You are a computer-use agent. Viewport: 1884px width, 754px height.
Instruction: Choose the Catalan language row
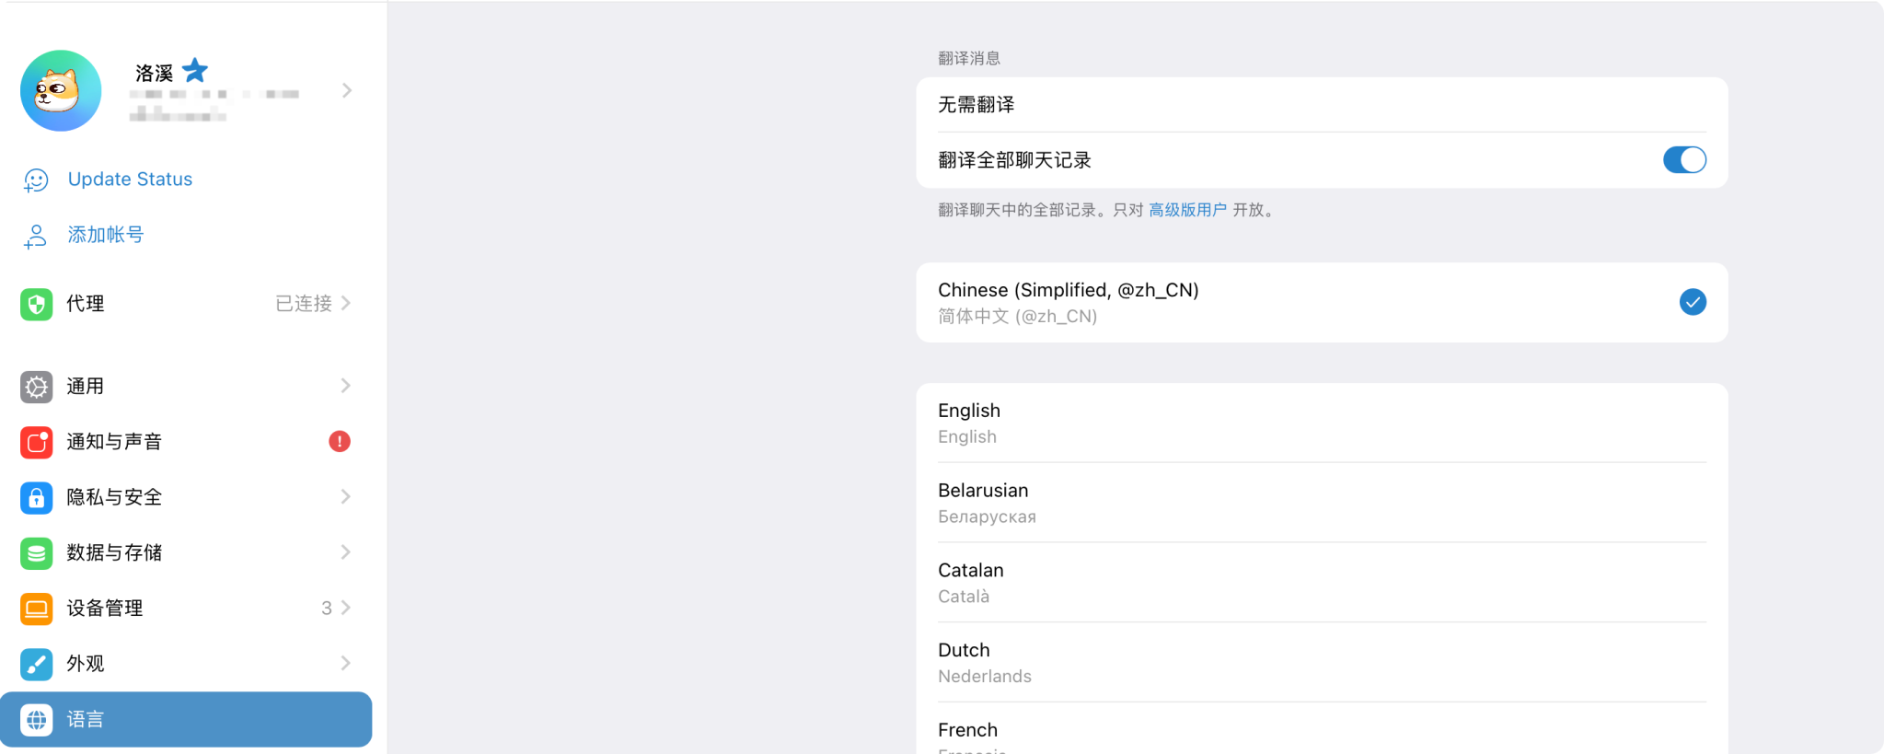coord(1322,583)
